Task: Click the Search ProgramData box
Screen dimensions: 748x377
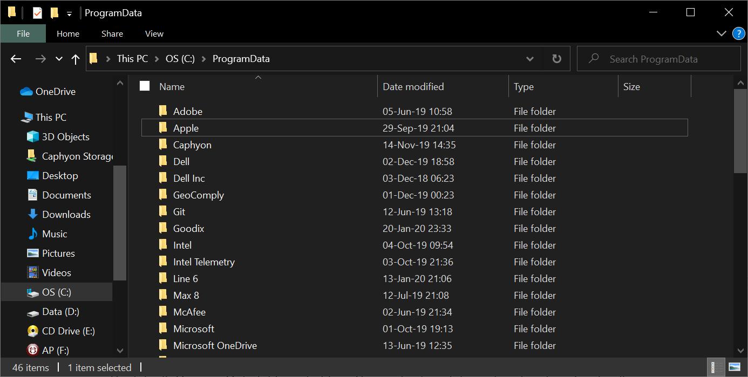Action: pos(659,59)
